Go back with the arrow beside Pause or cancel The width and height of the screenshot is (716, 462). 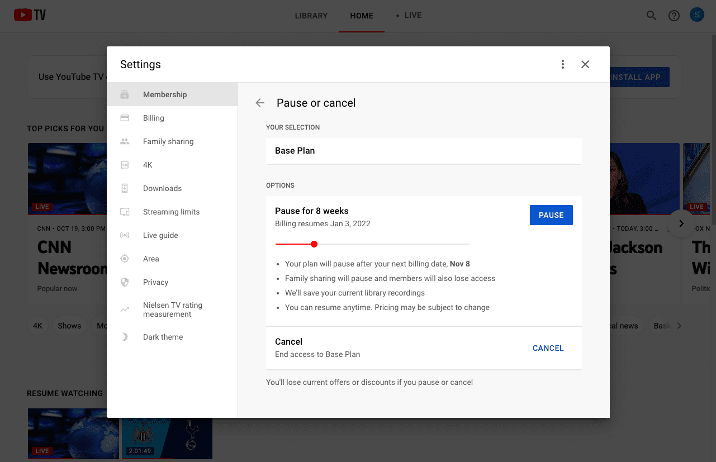(x=260, y=103)
